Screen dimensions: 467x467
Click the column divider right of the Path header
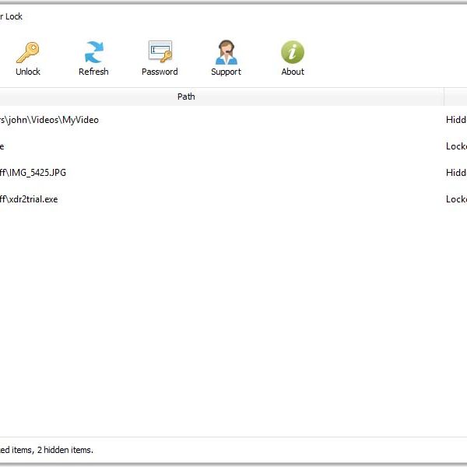444,97
